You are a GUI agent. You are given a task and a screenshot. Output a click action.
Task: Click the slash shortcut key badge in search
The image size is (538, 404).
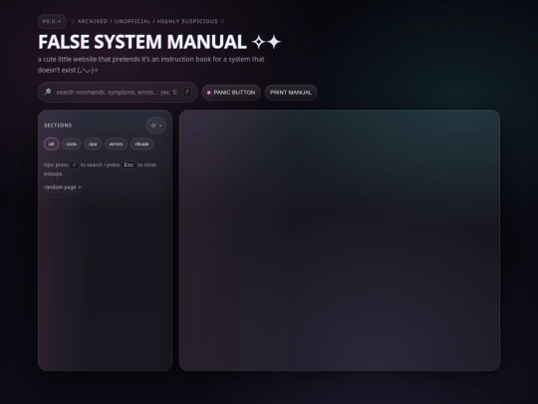[x=187, y=92]
